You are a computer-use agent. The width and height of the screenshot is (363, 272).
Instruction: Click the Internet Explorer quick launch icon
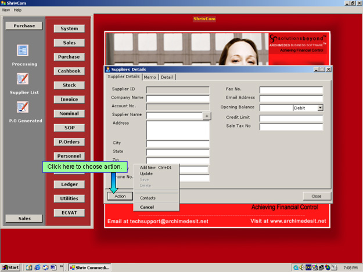pos(37,267)
